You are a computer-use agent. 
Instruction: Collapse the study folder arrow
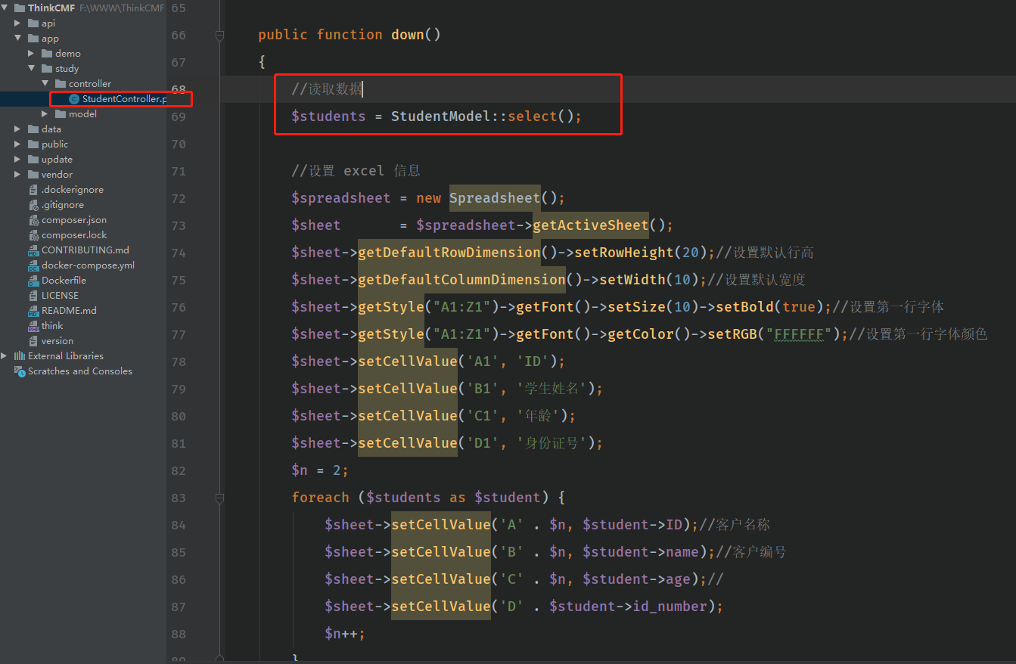31,69
